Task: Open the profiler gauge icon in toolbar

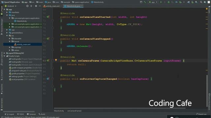Action: pyautogui.click(x=176, y=2)
